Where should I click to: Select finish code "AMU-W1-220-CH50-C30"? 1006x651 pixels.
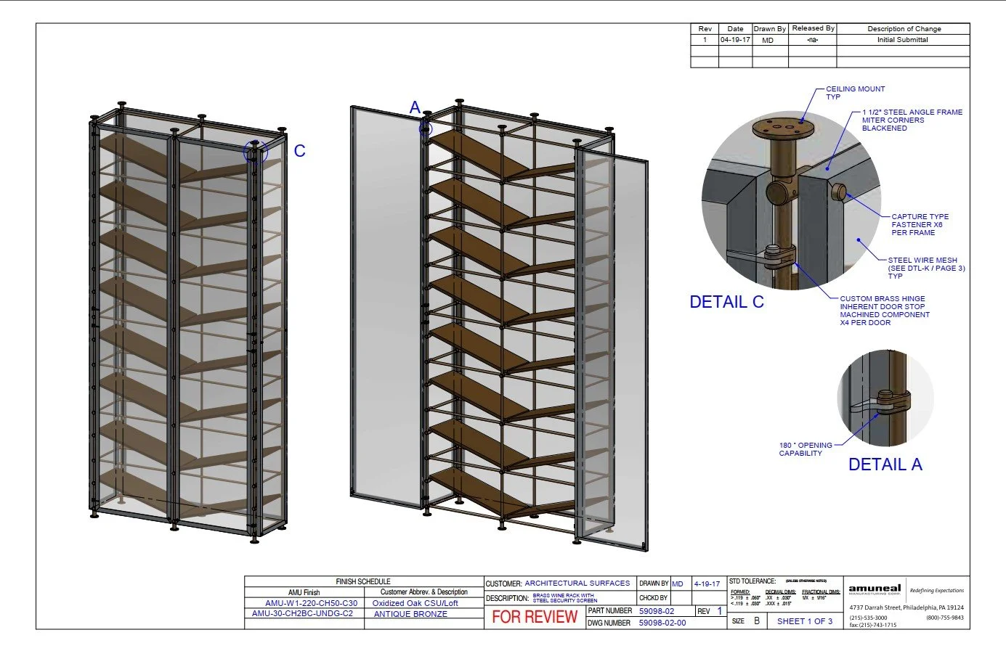[311, 603]
